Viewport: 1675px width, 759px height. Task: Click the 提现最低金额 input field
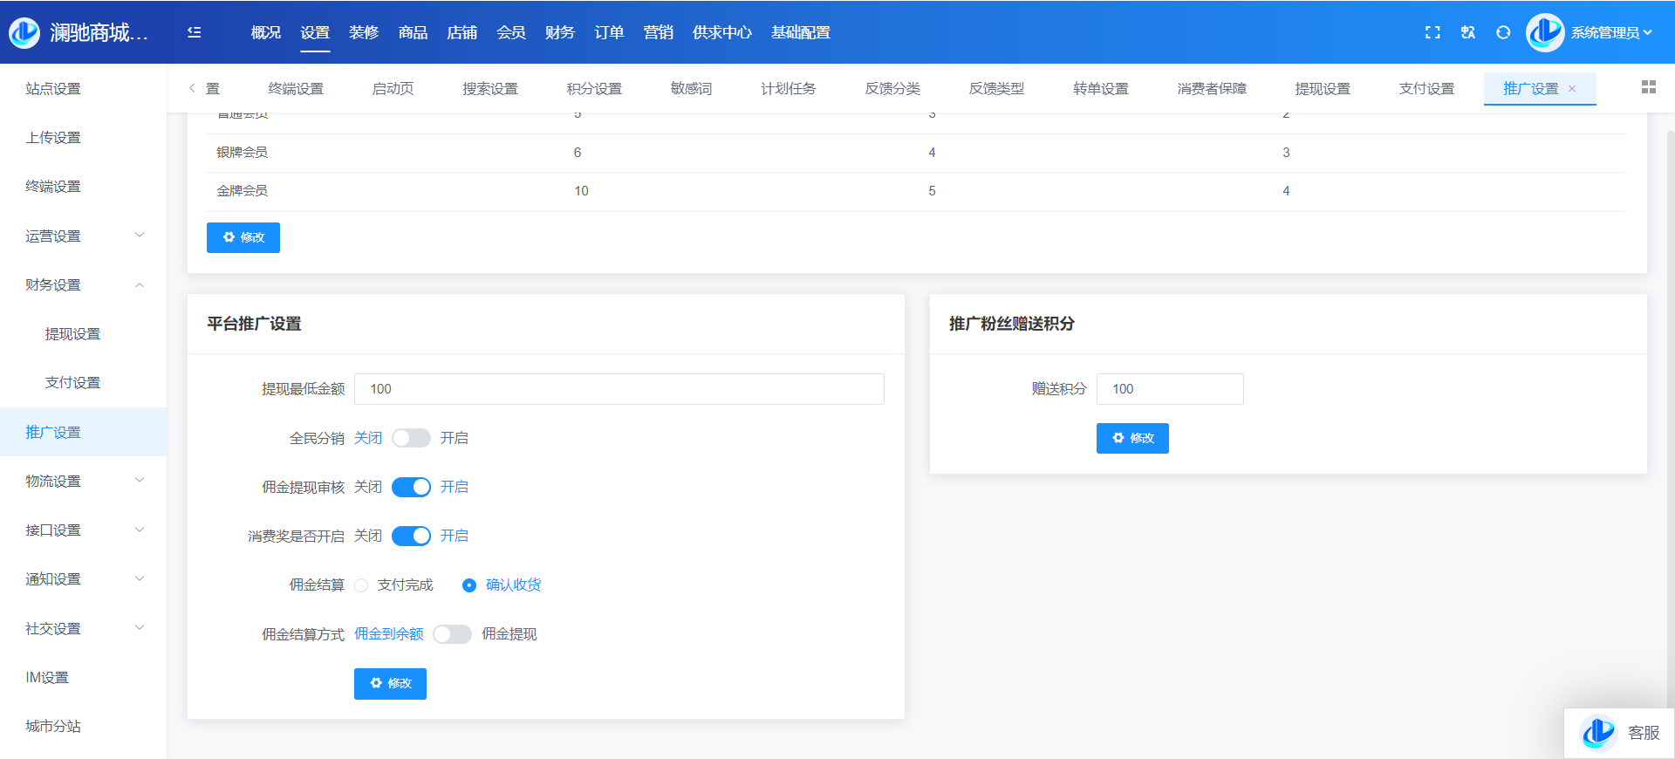(x=619, y=389)
